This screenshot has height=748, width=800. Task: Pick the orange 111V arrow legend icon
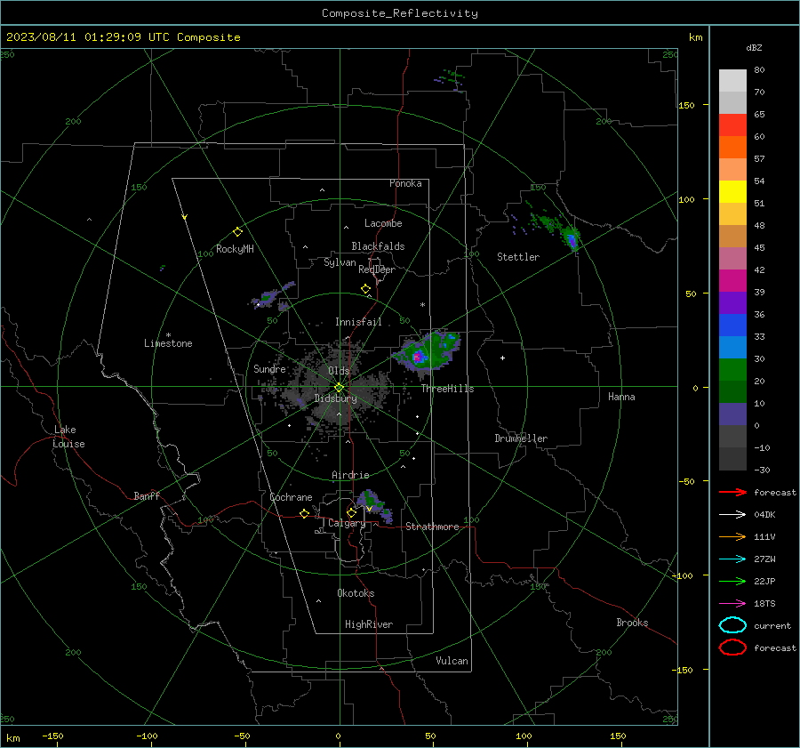[732, 536]
